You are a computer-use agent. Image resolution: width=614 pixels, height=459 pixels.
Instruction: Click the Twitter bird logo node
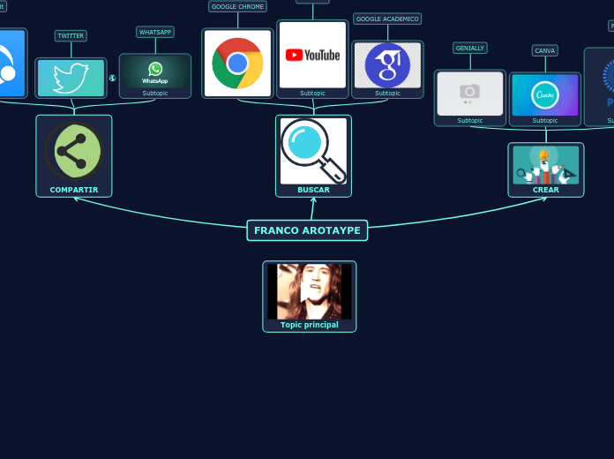(x=71, y=78)
